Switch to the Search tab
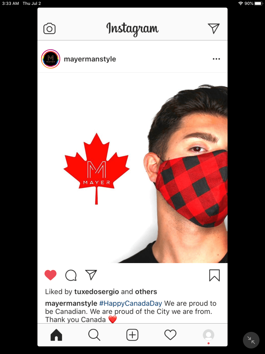This screenshot has width=265, height=354. tap(94, 335)
